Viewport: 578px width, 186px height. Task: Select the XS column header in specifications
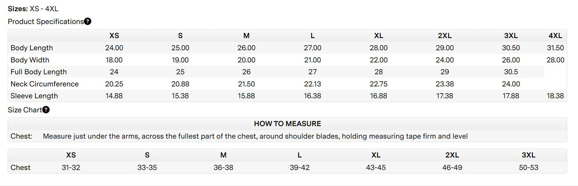pos(114,36)
